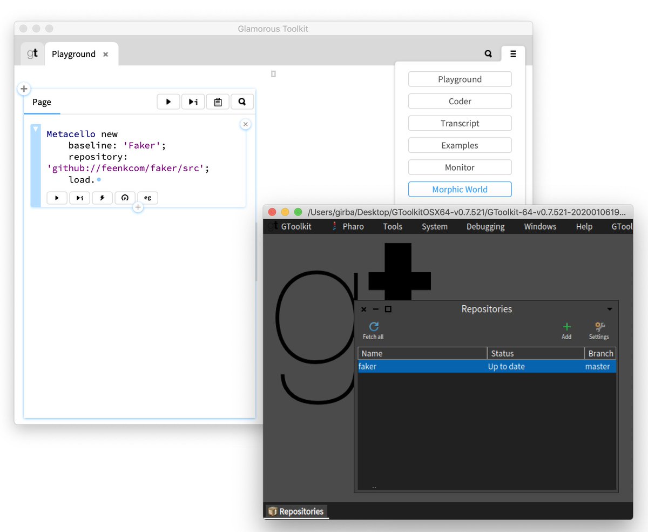Click the snippet's play-and-inspect button
This screenshot has height=532, width=648.
(x=79, y=198)
